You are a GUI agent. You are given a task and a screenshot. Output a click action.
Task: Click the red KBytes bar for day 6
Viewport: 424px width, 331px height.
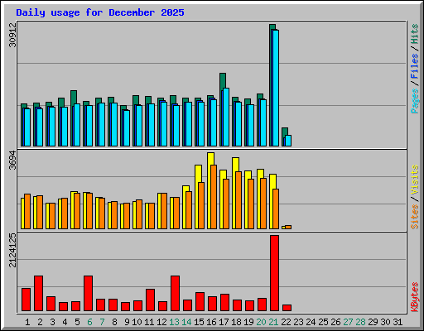pyautogui.click(x=89, y=293)
